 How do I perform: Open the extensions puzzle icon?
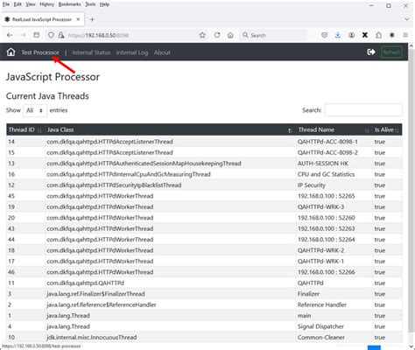[x=378, y=35]
